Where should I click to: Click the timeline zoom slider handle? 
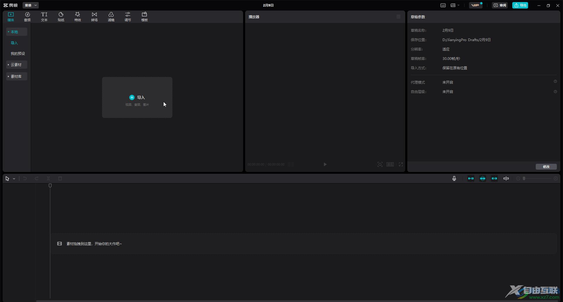[x=524, y=178]
